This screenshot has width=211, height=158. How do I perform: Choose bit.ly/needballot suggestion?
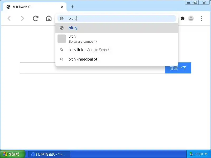(x=117, y=59)
